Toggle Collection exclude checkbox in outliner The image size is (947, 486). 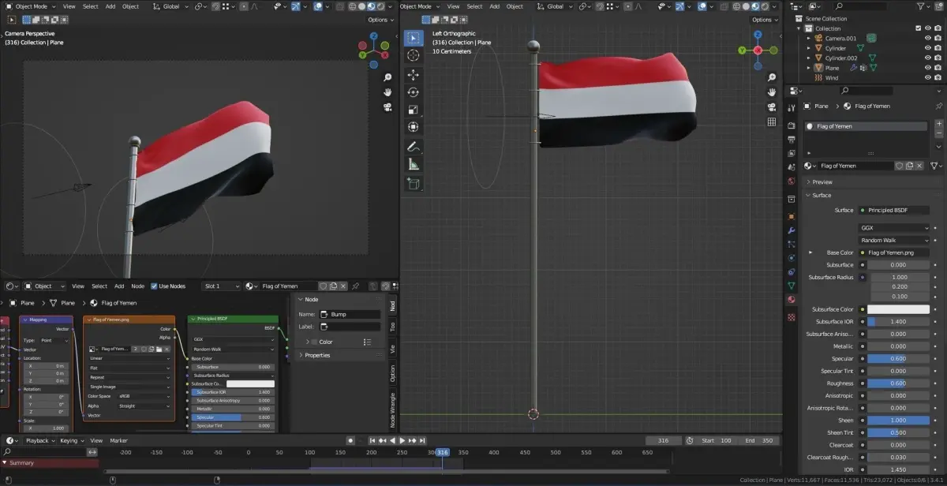917,28
